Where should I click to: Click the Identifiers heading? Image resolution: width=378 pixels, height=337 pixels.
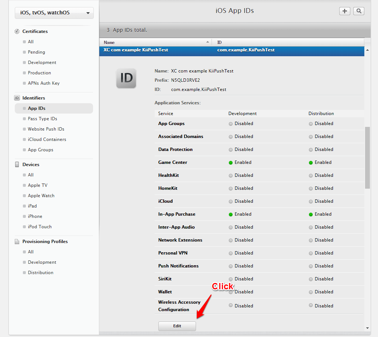point(34,98)
